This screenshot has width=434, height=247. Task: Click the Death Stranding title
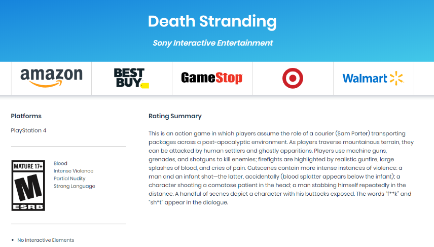[212, 21]
